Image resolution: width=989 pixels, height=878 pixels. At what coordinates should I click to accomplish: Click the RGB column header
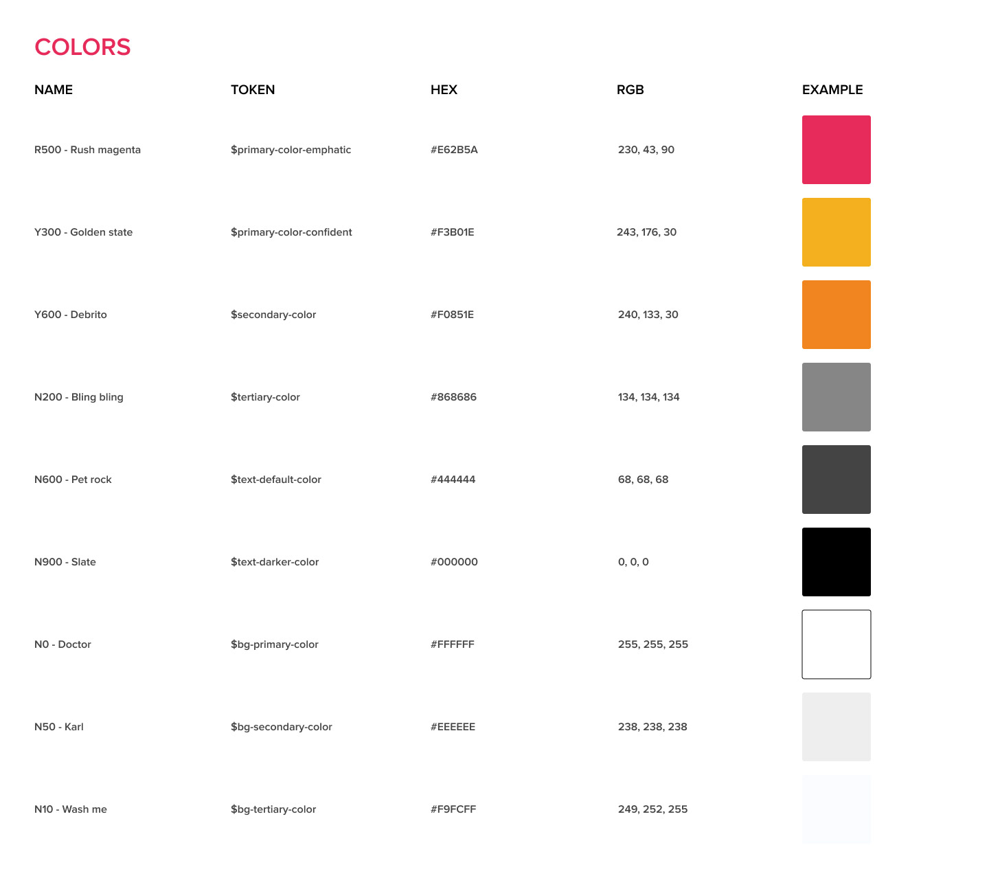pyautogui.click(x=630, y=90)
